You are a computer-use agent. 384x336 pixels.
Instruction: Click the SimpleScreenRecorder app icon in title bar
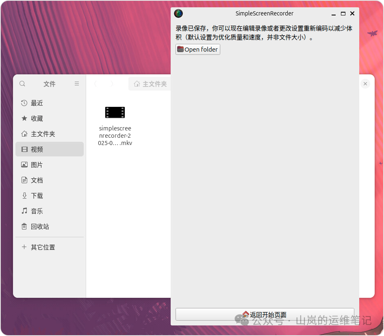point(178,13)
